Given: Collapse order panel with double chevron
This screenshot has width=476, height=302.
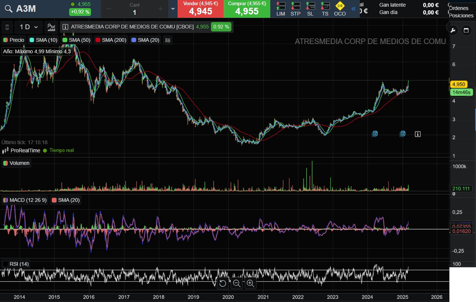Looking at the screenshot, I should [354, 9].
